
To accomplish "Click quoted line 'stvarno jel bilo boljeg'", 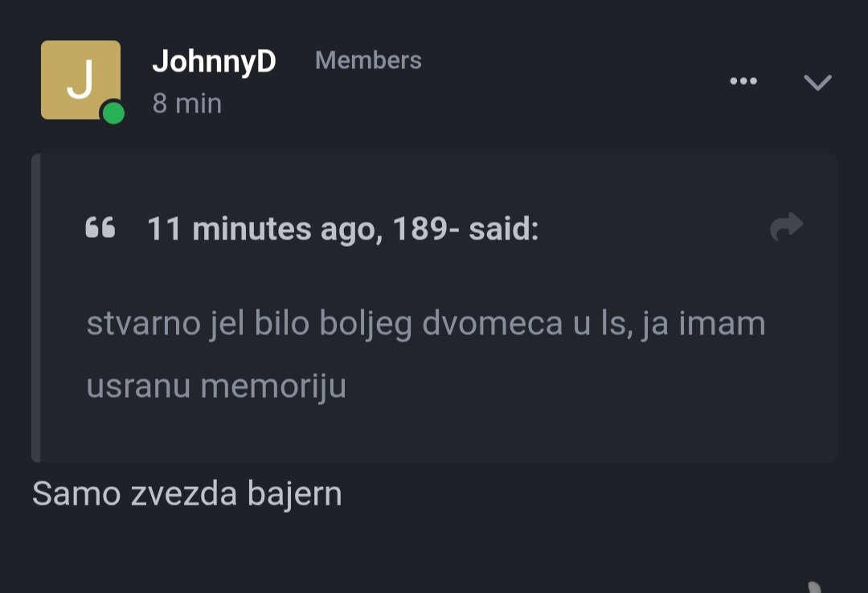I will point(249,323).
